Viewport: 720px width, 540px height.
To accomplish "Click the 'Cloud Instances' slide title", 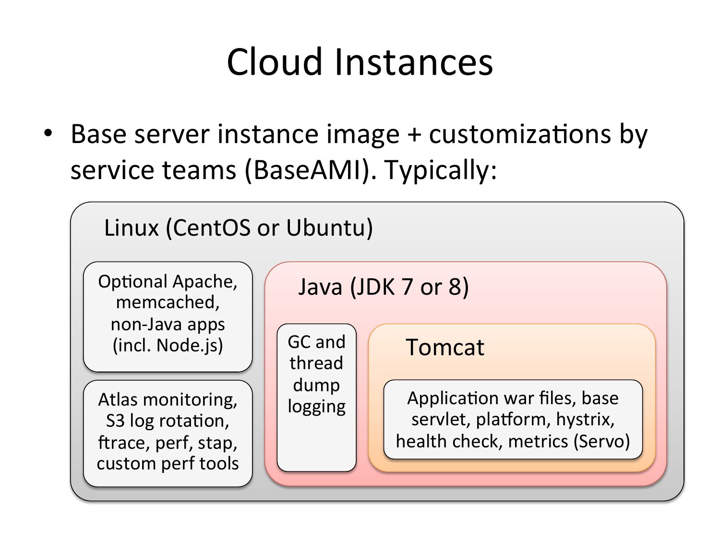I will coord(360,62).
